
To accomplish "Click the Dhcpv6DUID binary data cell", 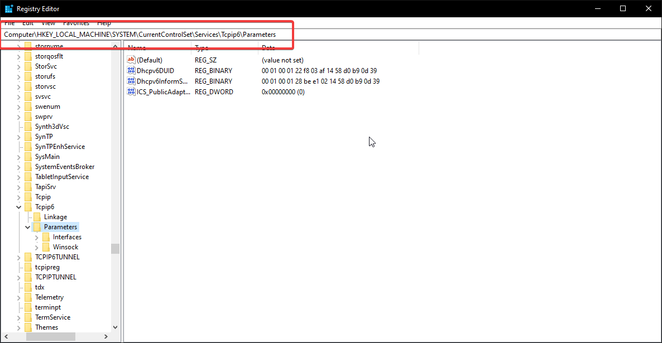I will coord(319,70).
